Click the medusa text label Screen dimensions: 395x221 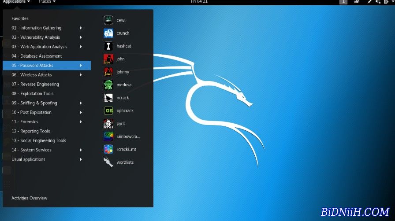pos(124,85)
